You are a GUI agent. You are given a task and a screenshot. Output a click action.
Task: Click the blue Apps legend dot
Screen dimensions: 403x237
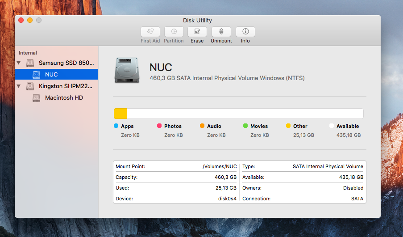116,126
